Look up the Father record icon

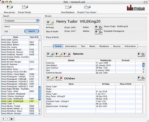click(99, 27)
